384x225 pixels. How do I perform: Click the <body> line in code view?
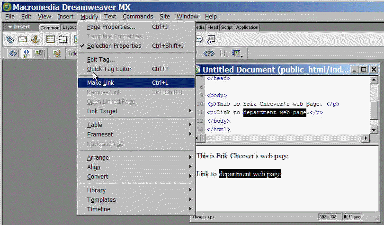coord(217,95)
